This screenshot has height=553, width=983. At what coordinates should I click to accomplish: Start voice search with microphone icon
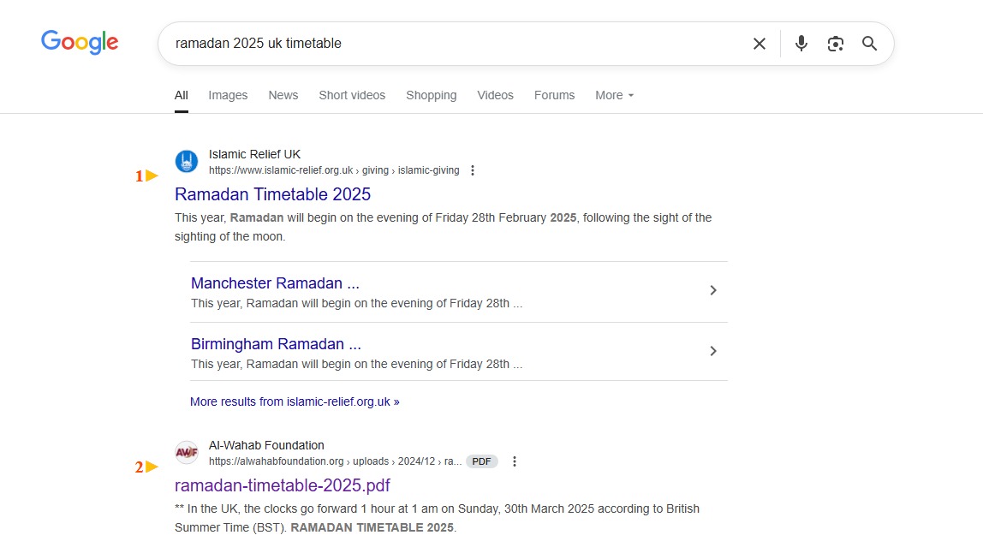click(801, 44)
